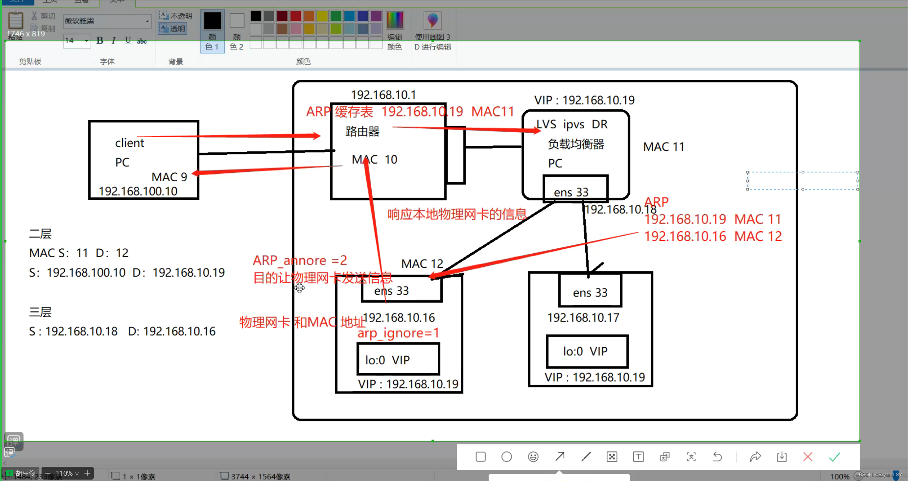Select the text annotation tool
Image resolution: width=908 pixels, height=481 pixels.
click(x=638, y=457)
